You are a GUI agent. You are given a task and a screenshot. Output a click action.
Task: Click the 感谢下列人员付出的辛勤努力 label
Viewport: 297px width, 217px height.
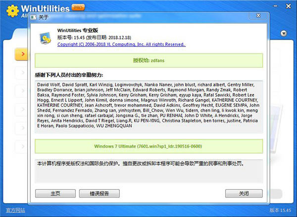click(x=69, y=75)
